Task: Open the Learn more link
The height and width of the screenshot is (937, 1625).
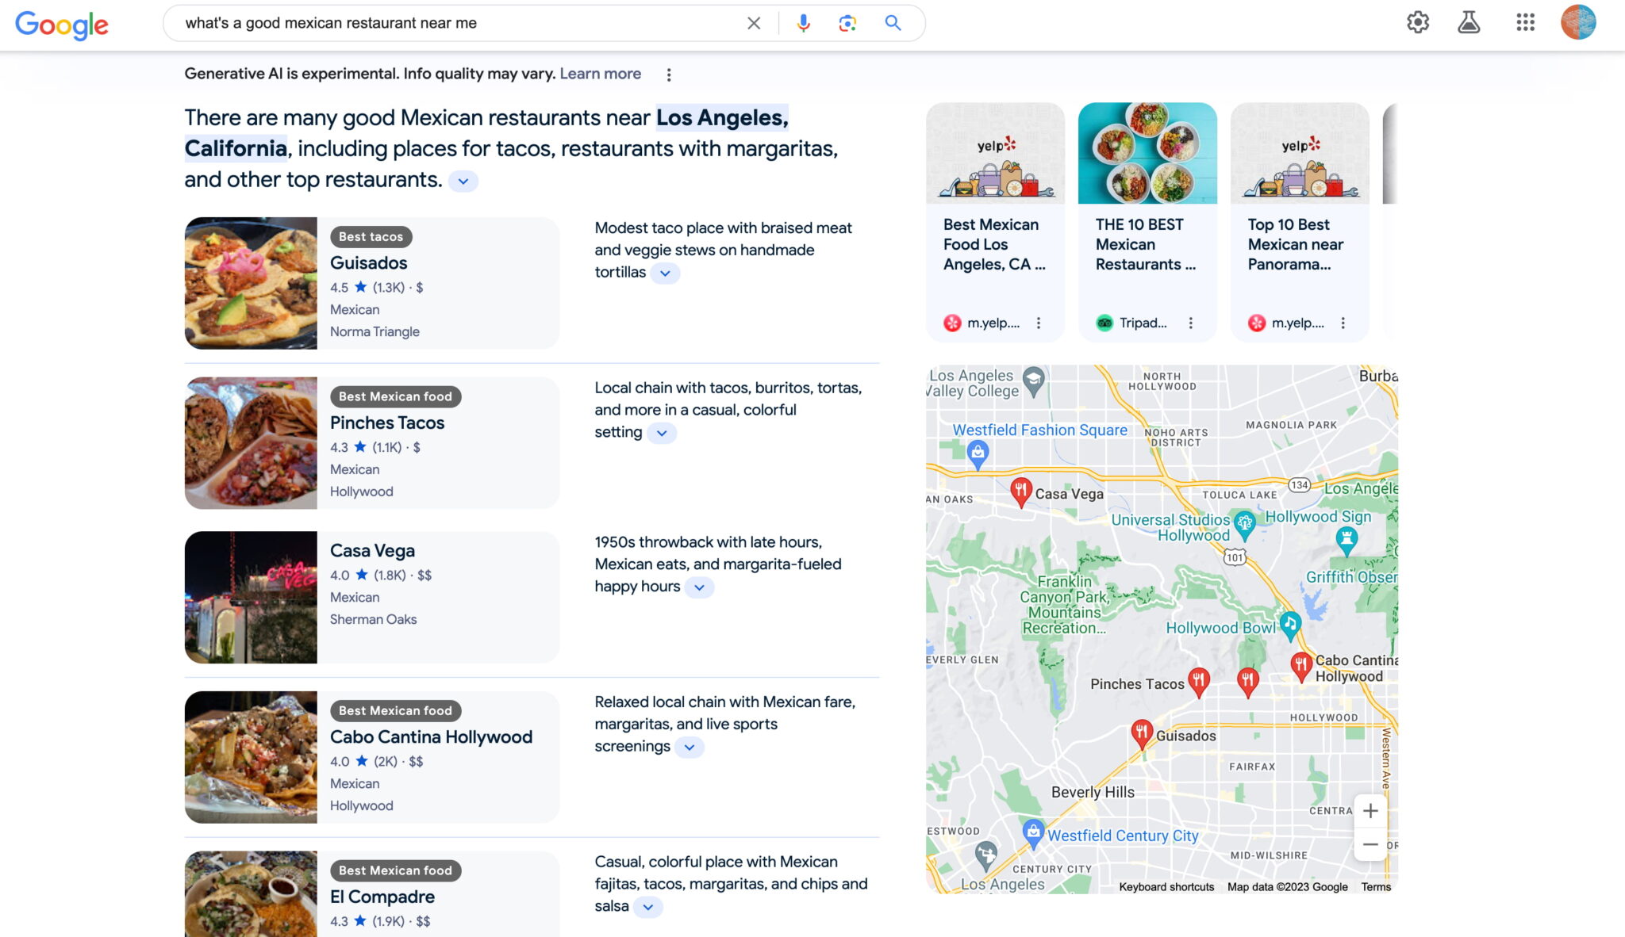Action: tap(601, 73)
